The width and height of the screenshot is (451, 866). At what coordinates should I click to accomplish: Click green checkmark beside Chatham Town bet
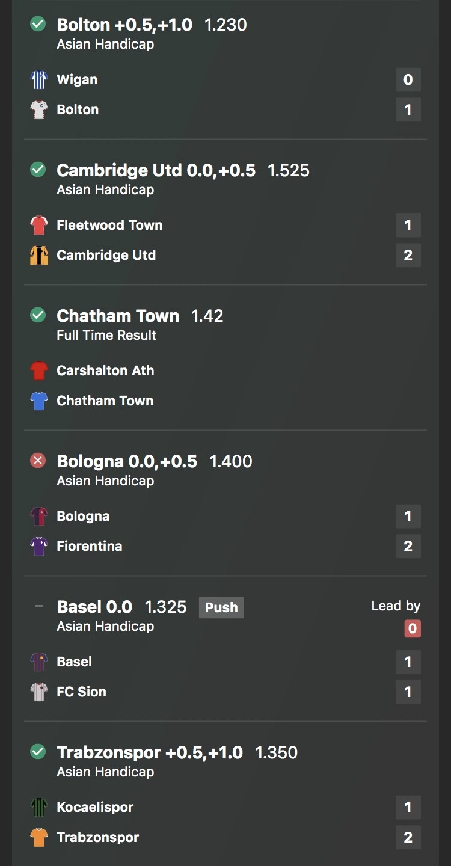pos(38,315)
